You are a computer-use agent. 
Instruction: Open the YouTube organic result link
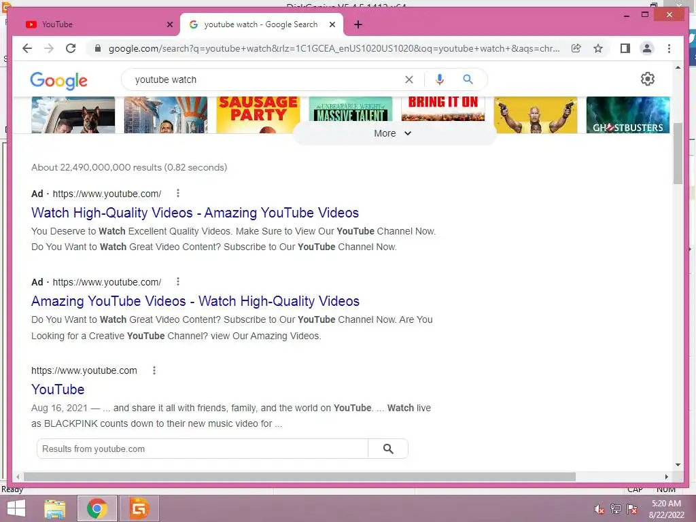tap(58, 389)
